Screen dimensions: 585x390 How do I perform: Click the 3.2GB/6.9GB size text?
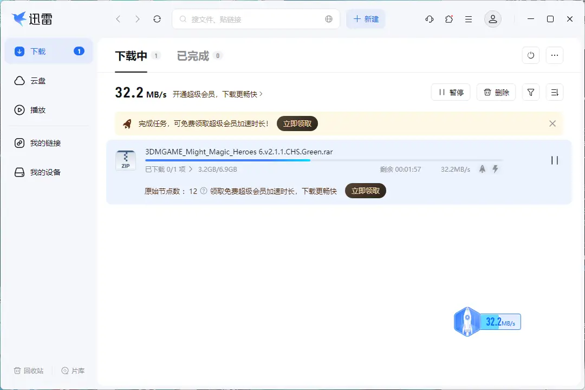pos(218,170)
